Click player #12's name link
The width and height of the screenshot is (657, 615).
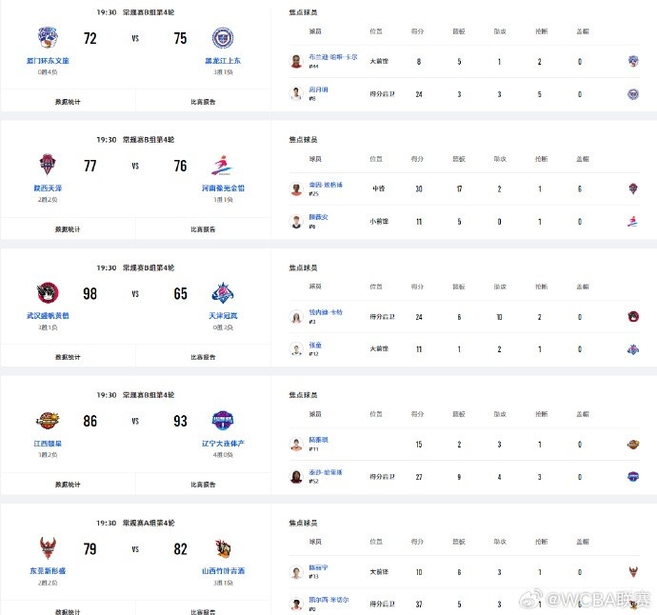(x=315, y=346)
